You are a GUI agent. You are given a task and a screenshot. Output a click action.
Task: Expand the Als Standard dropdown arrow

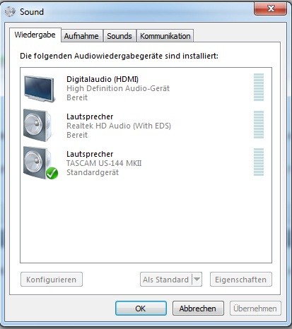point(197,280)
